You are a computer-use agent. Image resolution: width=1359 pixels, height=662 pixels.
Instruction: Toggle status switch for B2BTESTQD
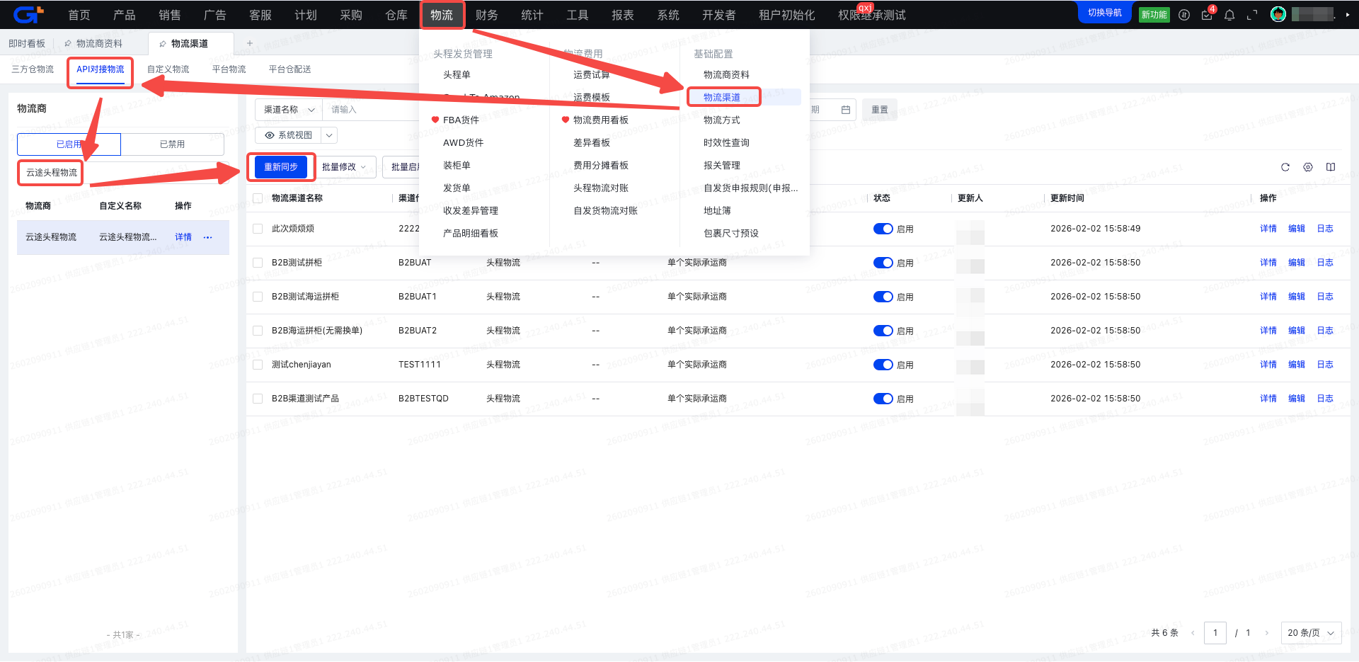[883, 399]
